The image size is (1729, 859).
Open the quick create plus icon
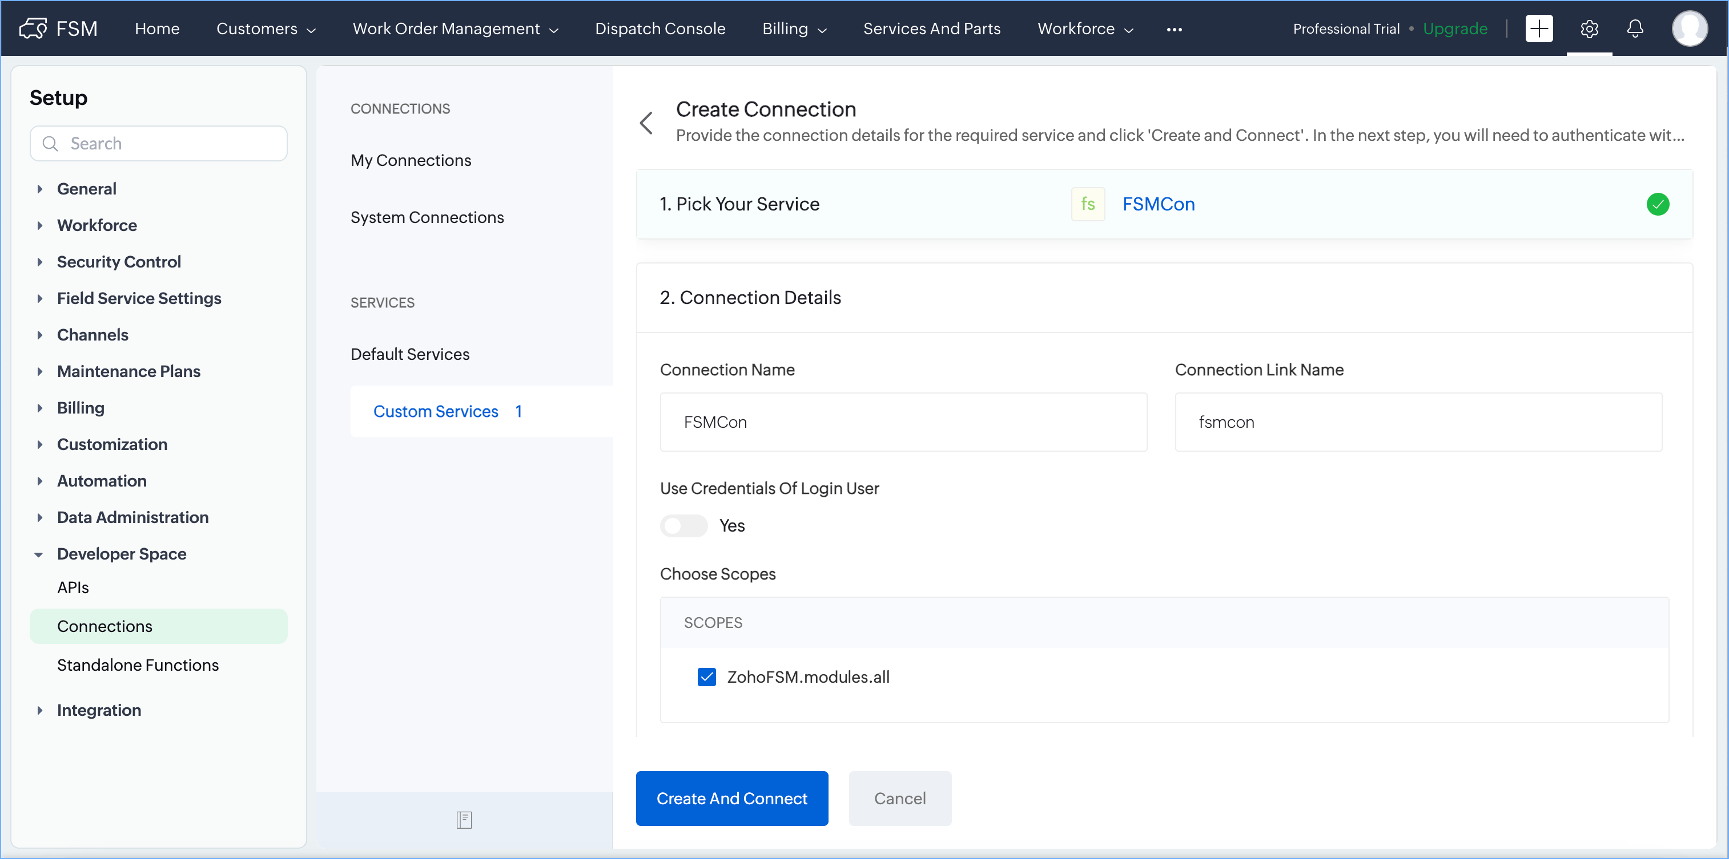pos(1538,28)
